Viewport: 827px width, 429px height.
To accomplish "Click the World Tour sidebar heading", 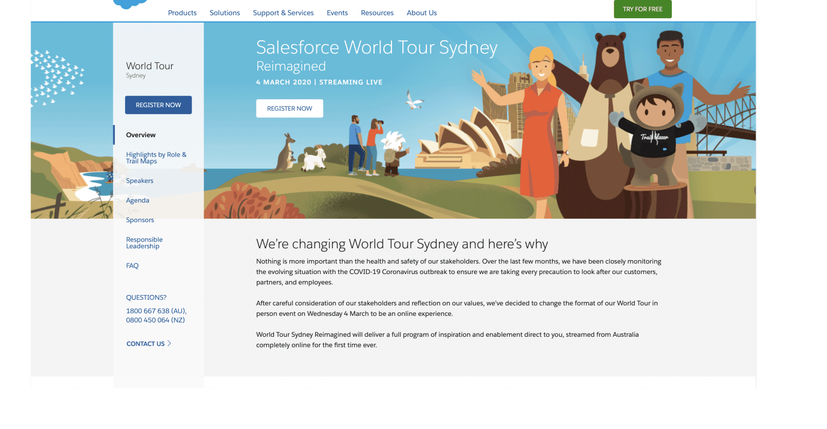I will tap(150, 66).
